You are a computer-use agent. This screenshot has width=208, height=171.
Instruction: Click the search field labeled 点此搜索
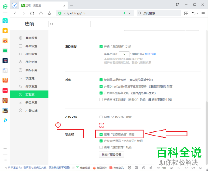coord(159,13)
